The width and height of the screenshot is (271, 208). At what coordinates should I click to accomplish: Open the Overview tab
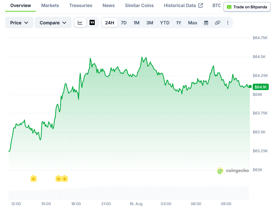(21, 5)
